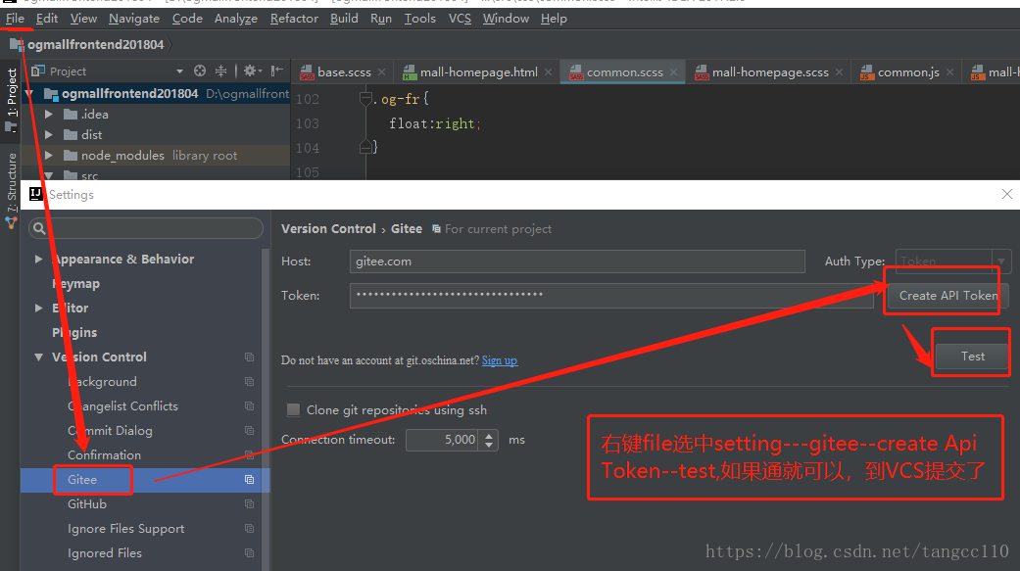This screenshot has height=571, width=1020.
Task: Open Ignored Files settings
Action: (x=105, y=552)
